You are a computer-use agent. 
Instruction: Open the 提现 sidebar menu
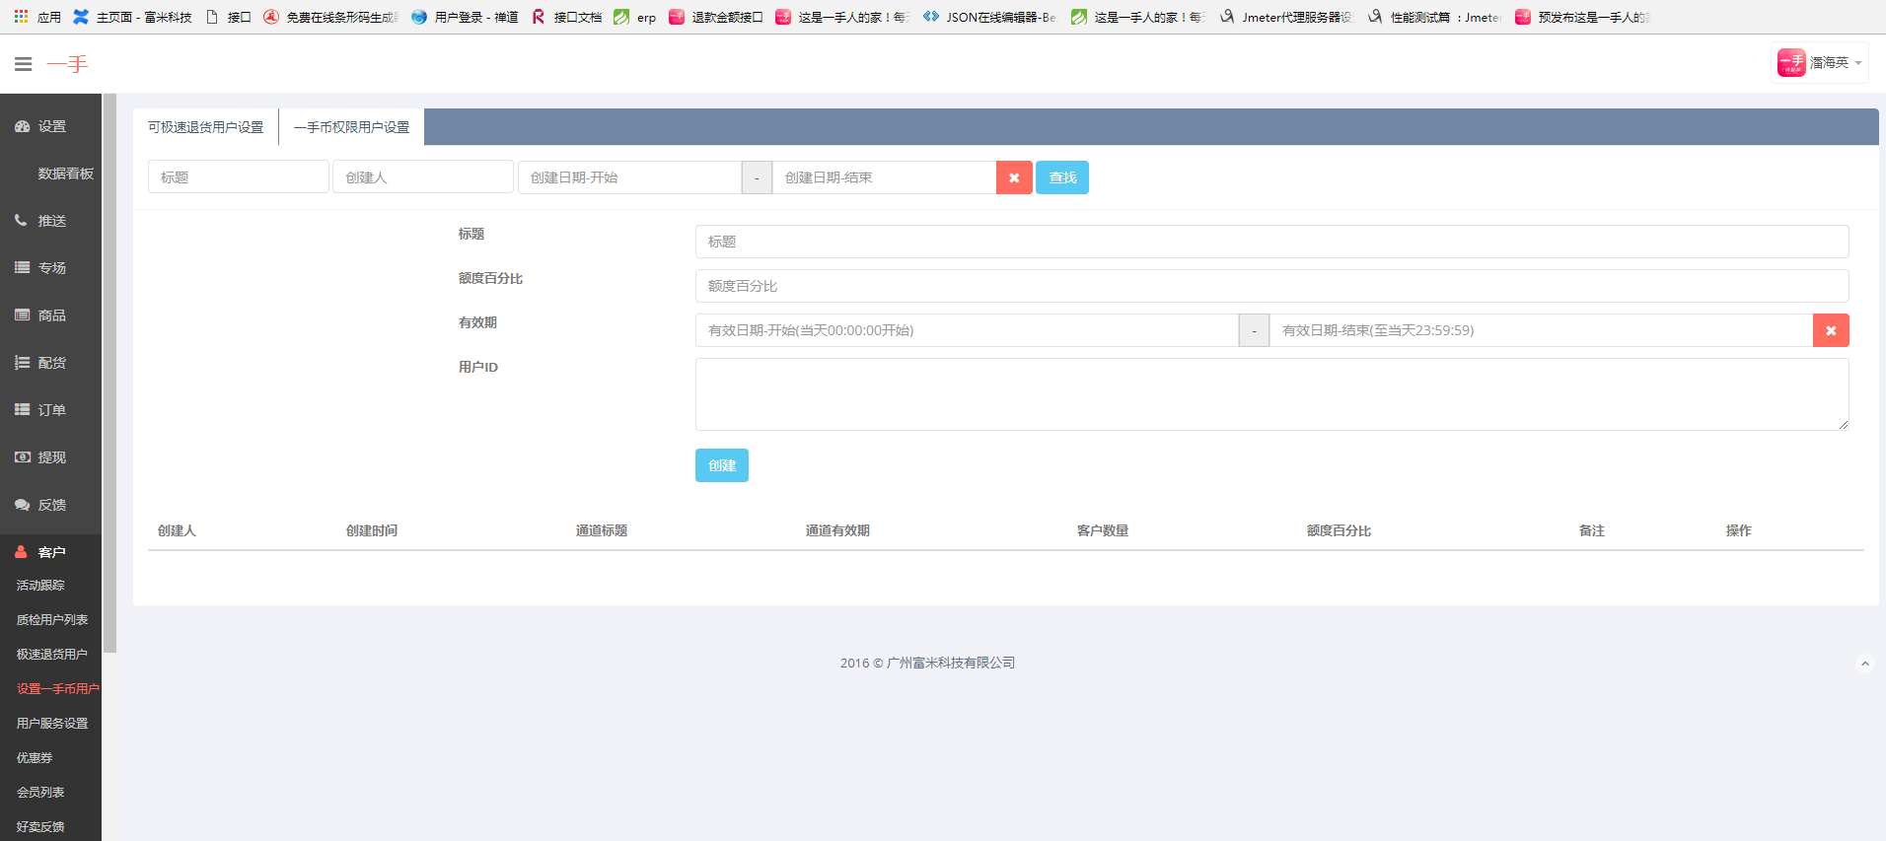50,457
